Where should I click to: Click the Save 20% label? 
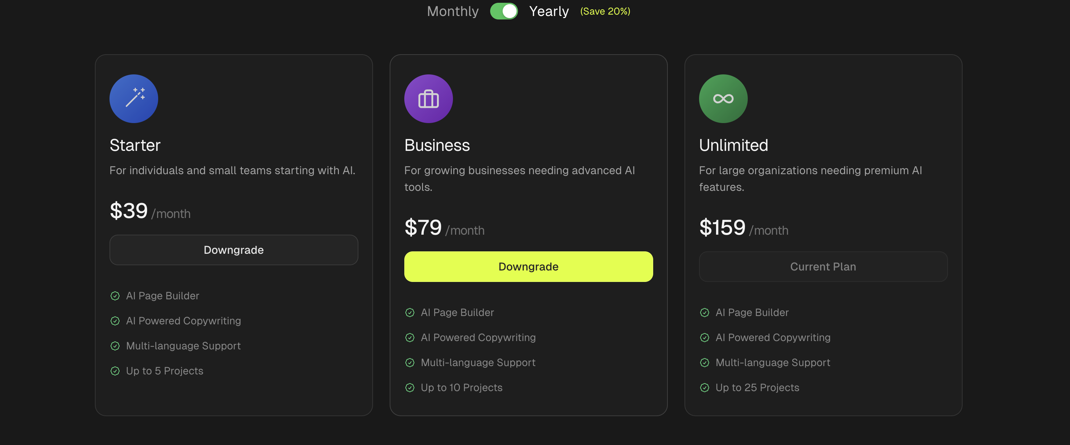point(605,11)
